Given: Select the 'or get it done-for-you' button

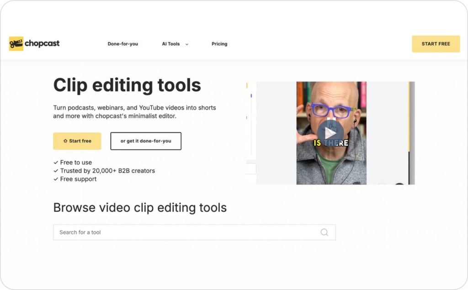Looking at the screenshot, I should [146, 141].
